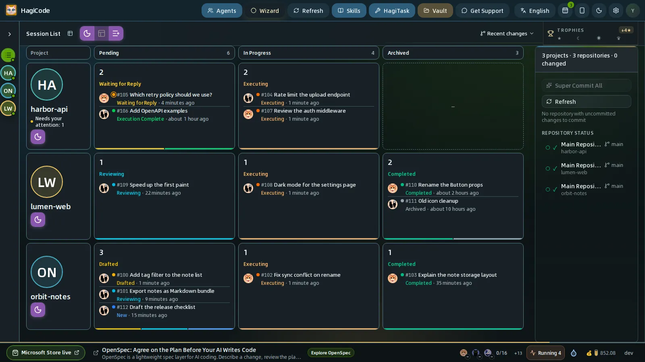The image size is (645, 362).
Task: Open session #108 Dark mode for the settings page
Action: point(309,189)
